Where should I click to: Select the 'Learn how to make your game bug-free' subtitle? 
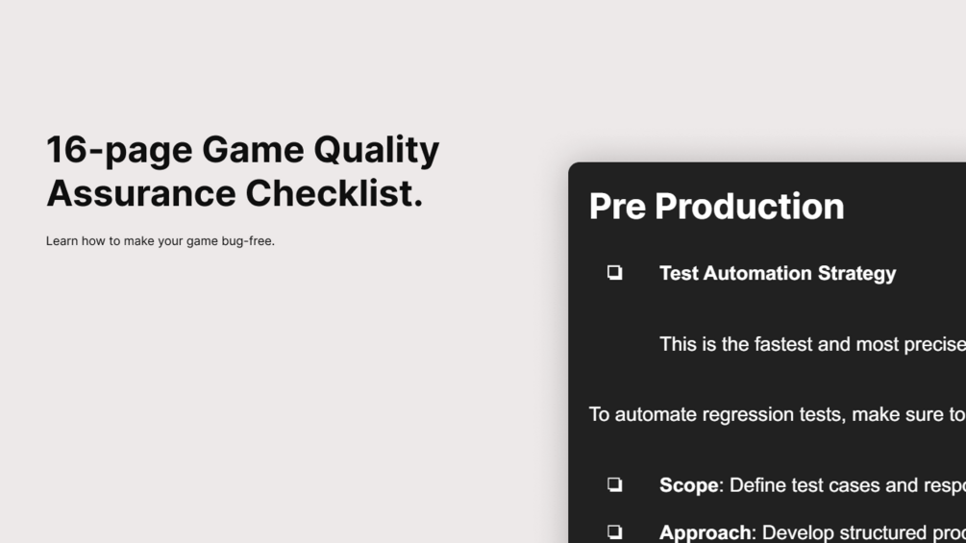pyautogui.click(x=161, y=241)
